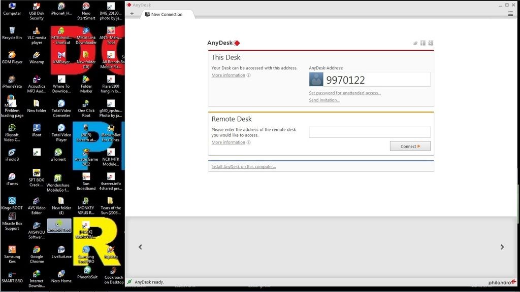Open 'Set password for unattended access' link
This screenshot has width=520, height=292.
pos(344,93)
